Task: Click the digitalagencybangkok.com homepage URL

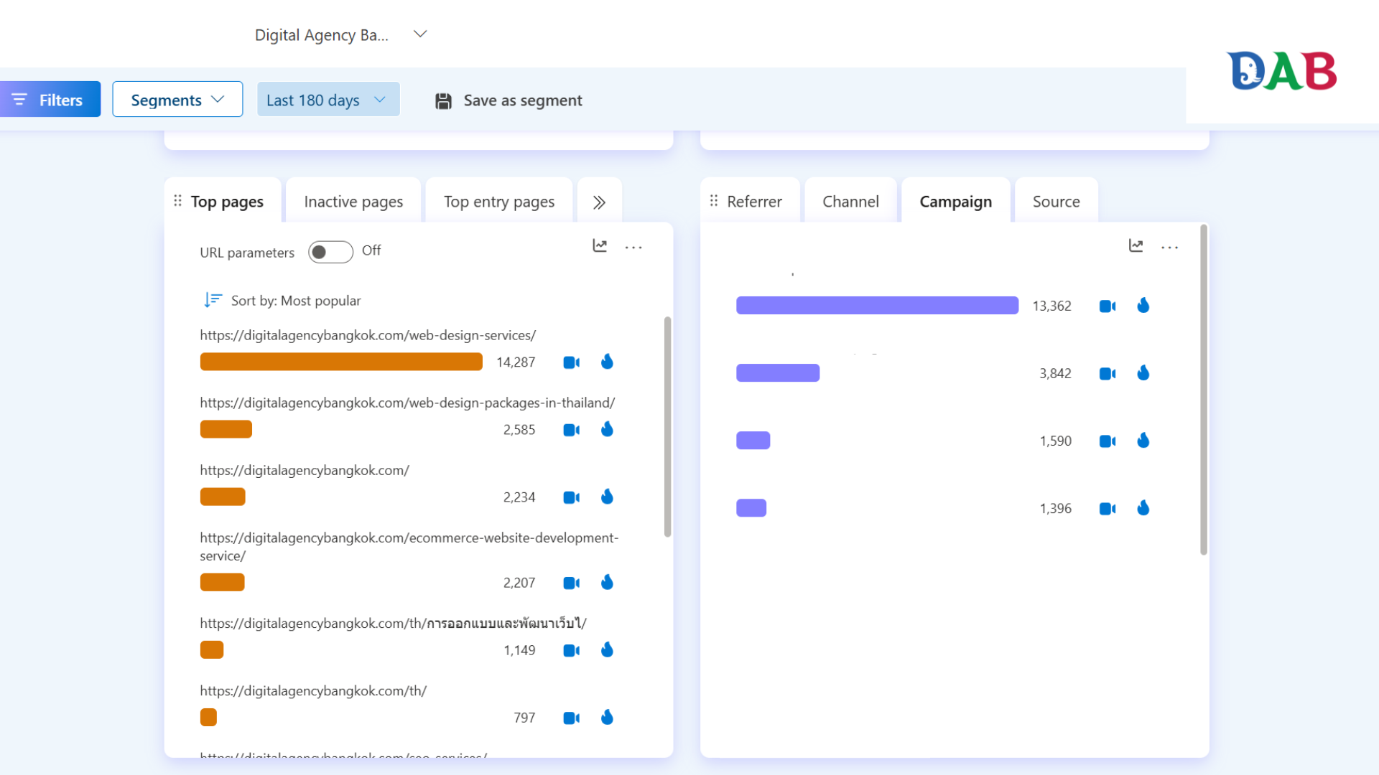Action: pyautogui.click(x=305, y=470)
